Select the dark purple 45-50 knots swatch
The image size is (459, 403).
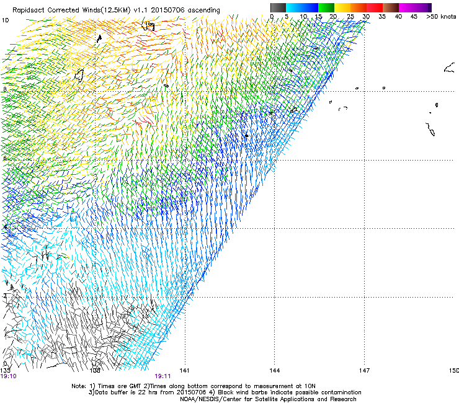[x=423, y=7]
